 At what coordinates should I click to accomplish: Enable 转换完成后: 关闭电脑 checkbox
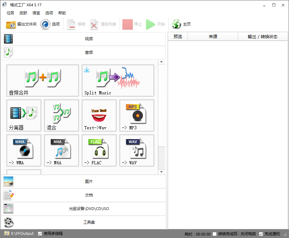click(x=215, y=234)
